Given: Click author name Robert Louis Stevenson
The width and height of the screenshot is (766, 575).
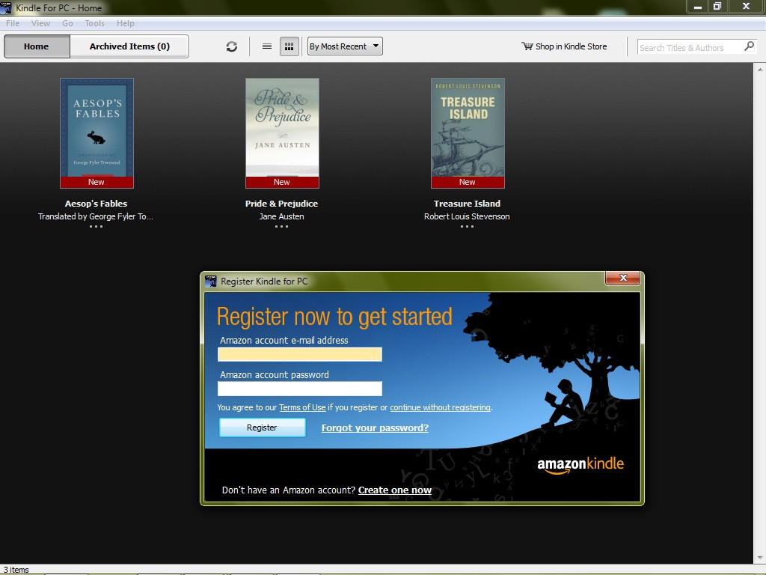Looking at the screenshot, I should point(467,216).
